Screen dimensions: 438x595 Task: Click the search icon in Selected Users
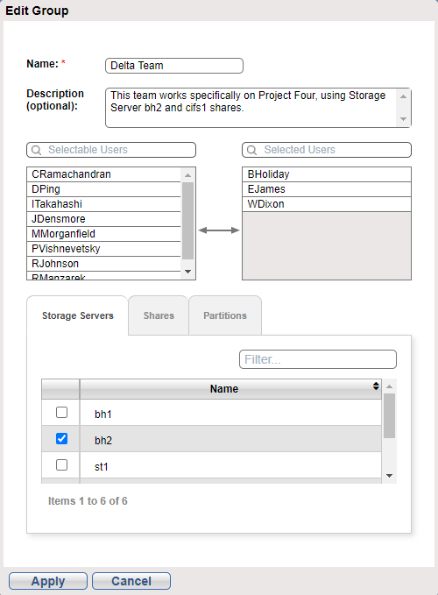[251, 150]
